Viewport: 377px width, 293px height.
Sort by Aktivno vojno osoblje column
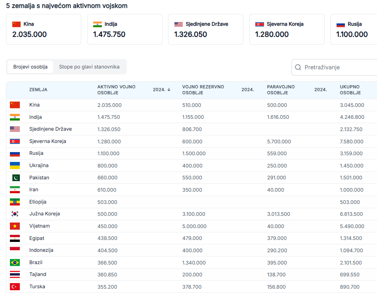click(116, 90)
